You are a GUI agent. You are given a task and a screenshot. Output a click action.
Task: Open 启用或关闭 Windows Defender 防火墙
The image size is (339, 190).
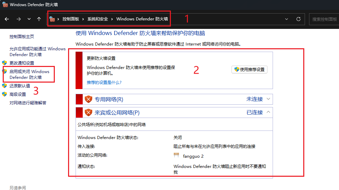29,74
